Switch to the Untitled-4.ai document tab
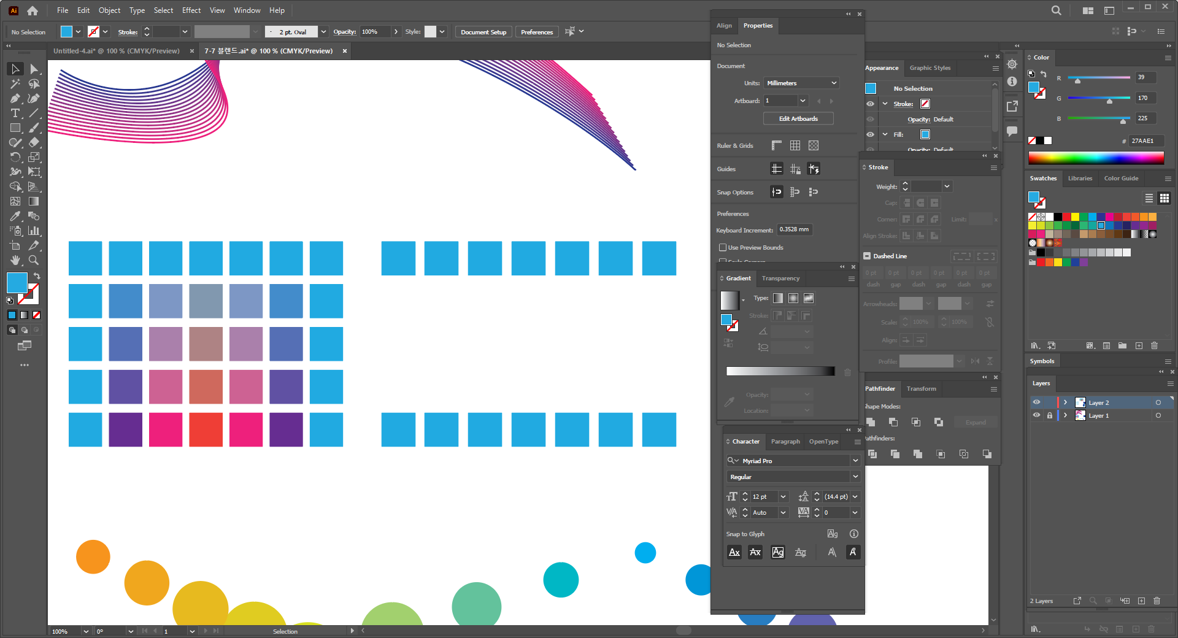 117,51
